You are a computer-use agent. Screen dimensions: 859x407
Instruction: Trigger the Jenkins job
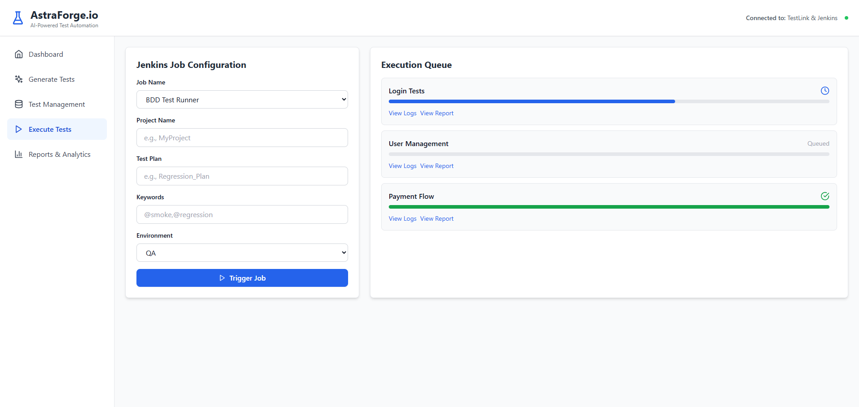[x=242, y=278]
